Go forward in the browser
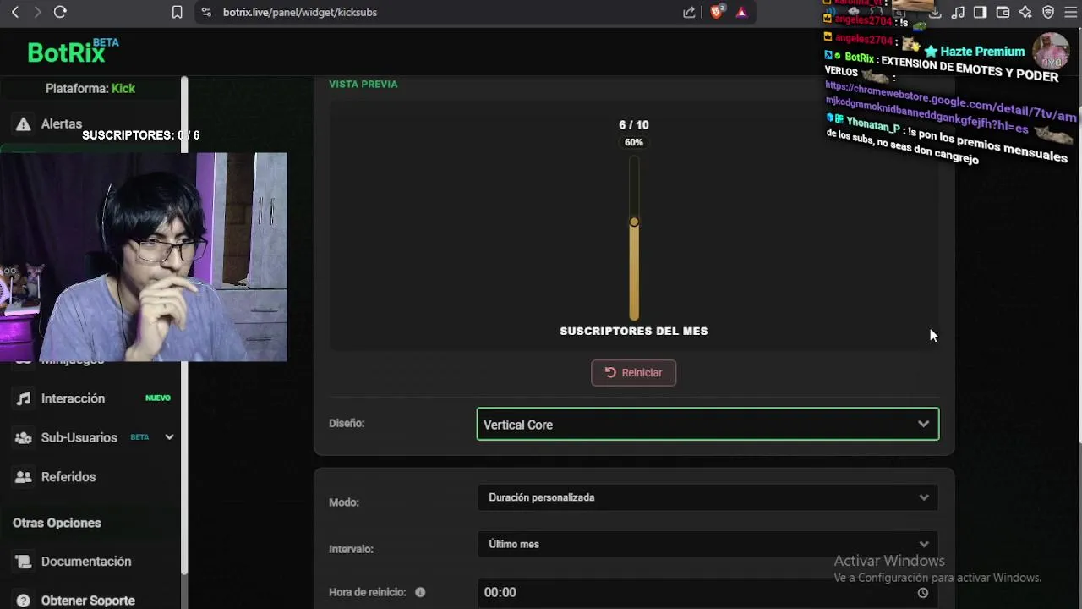Screen dimensions: 1082x609 pos(37,12)
